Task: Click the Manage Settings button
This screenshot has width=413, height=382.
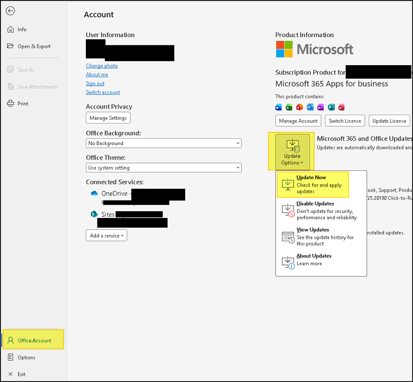Action: (108, 118)
